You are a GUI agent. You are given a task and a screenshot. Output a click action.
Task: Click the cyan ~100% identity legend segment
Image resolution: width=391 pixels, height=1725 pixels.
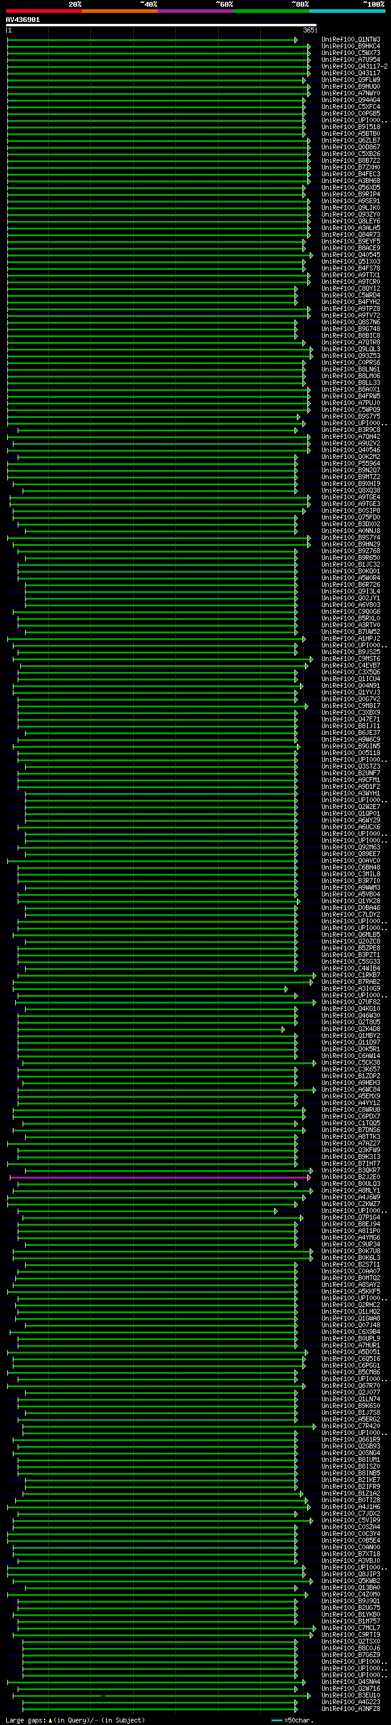point(347,11)
